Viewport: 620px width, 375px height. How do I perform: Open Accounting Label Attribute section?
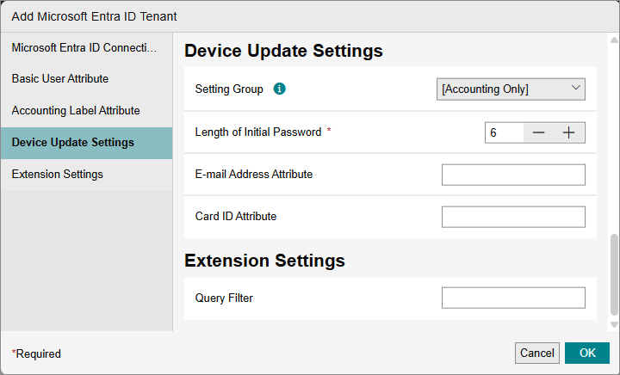[x=87, y=111]
